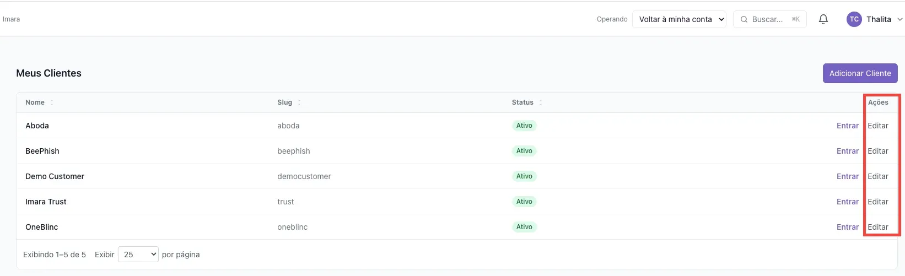Click the Adicionar Cliente button

click(860, 73)
